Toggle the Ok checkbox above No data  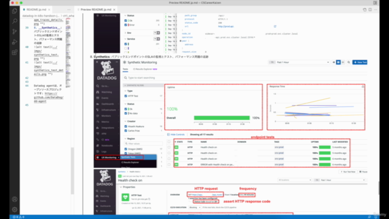pos(126,109)
